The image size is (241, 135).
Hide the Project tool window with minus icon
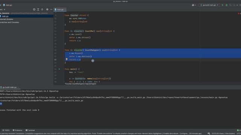(x=51, y=9)
